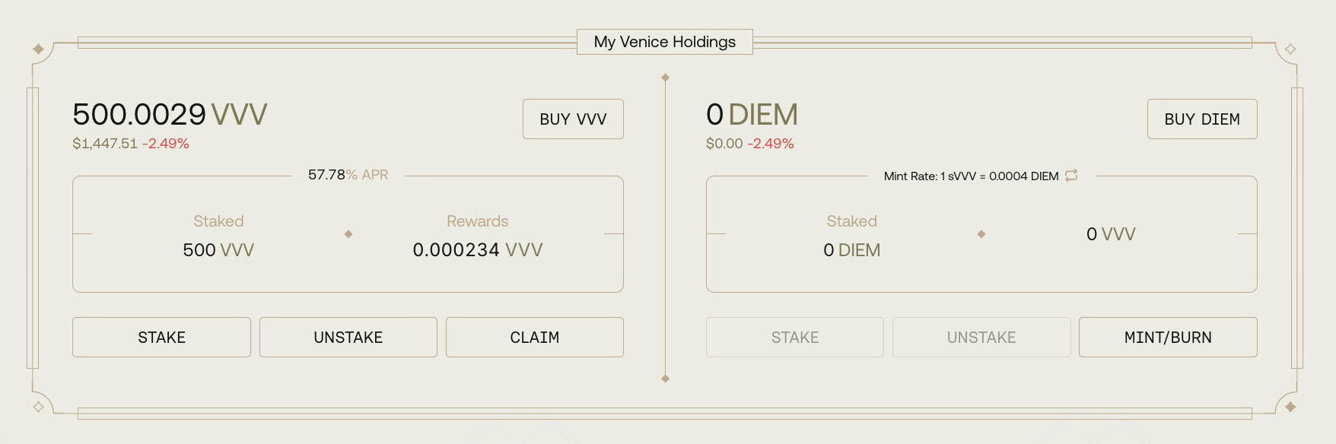Unstake VVV tokens
Viewport: 1336px width, 444px height.
pos(348,338)
